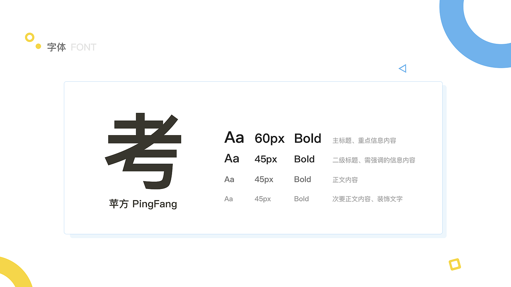Click the largest Aa font sample
This screenshot has width=511, height=287.
click(x=234, y=138)
